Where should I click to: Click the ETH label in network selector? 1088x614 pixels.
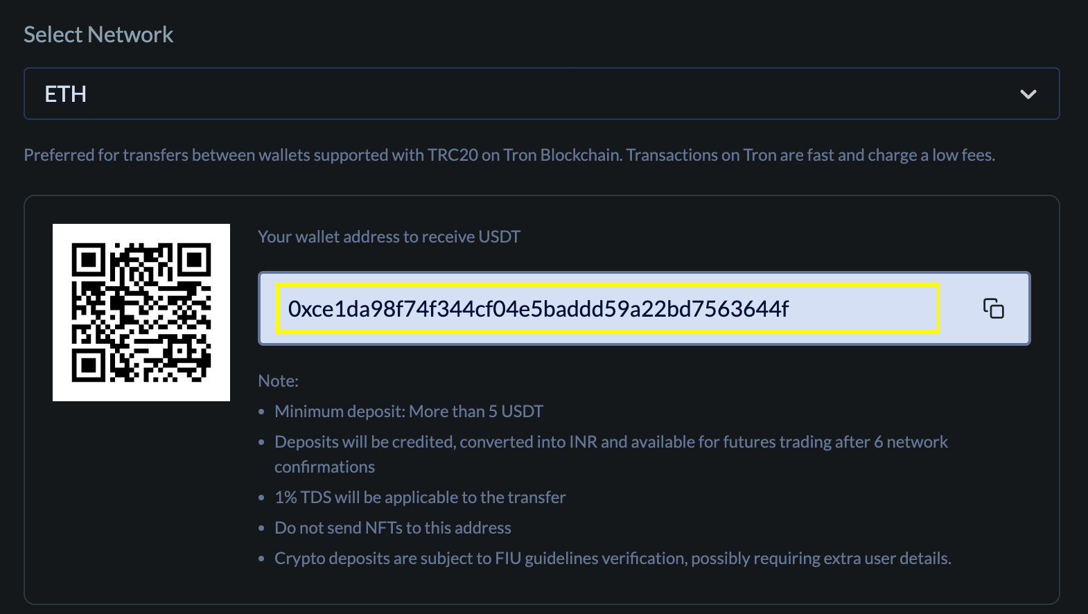coord(66,94)
